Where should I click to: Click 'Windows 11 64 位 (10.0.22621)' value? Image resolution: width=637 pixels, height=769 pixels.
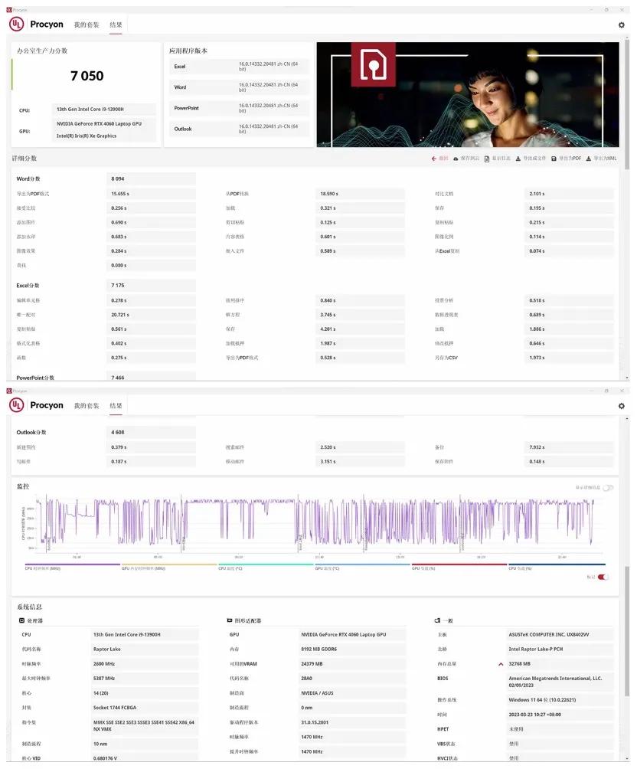542,700
